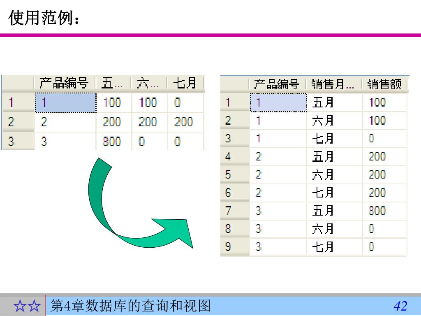This screenshot has width=421, height=316.
Task: Select the truncated 六… column header
Action: [x=148, y=83]
